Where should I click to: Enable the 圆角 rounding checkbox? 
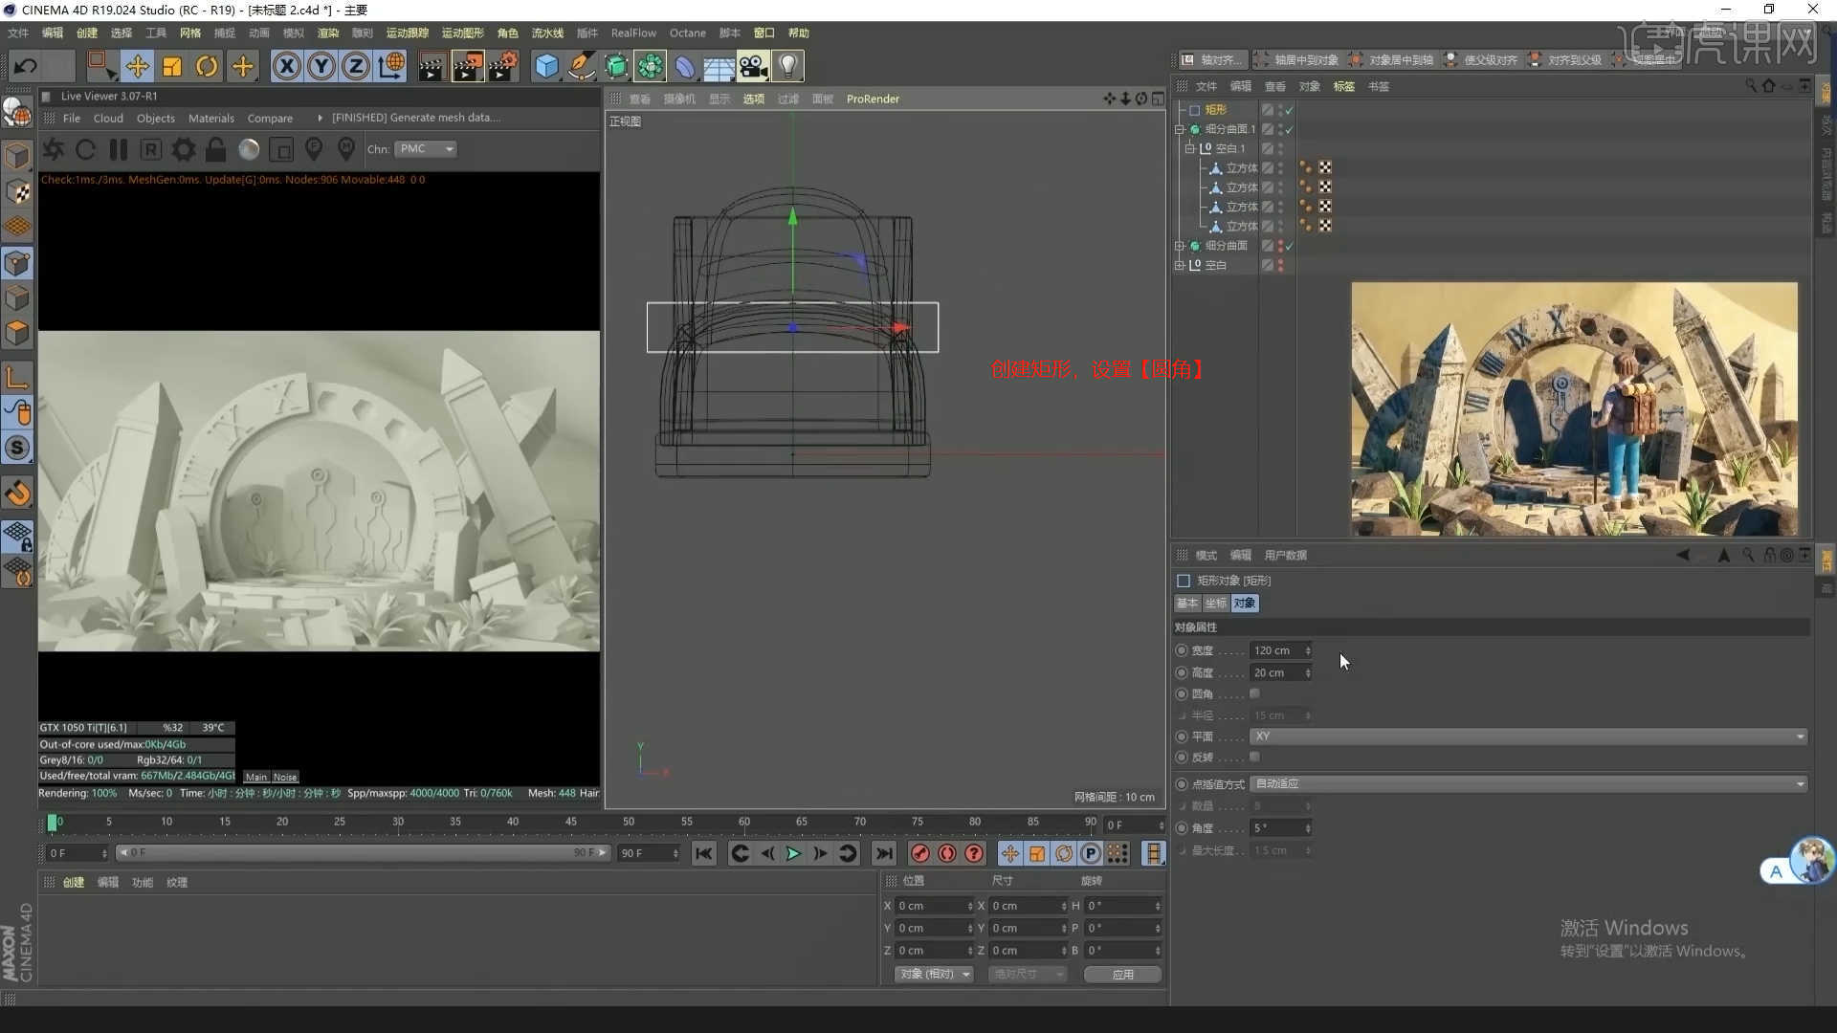point(1254,693)
